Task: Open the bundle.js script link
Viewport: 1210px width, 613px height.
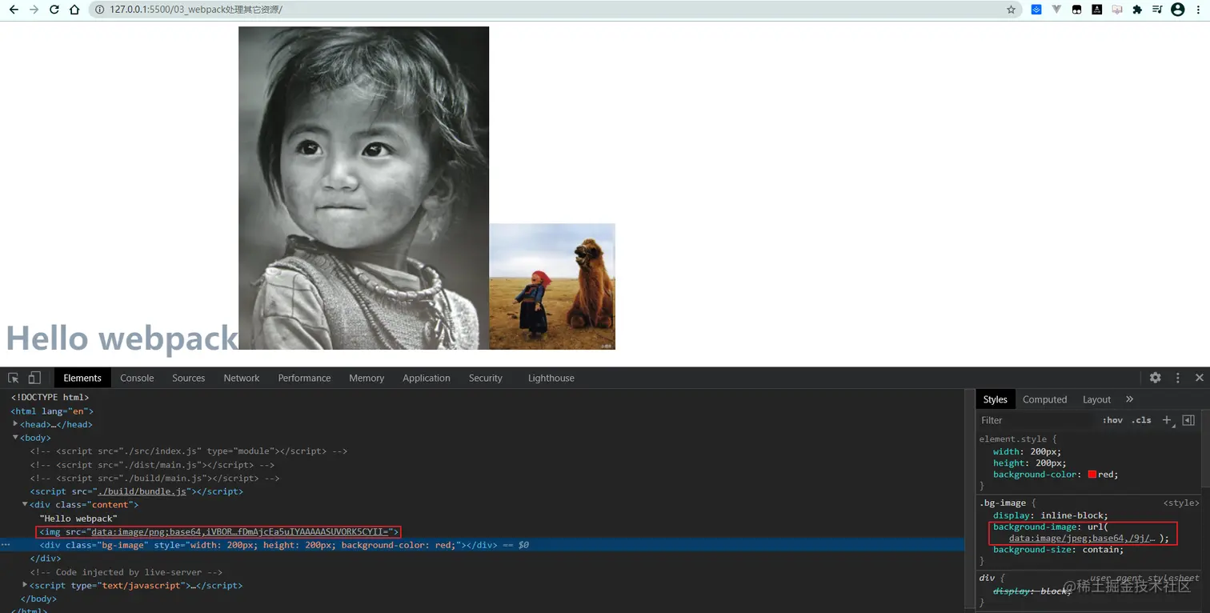Action: tap(141, 491)
